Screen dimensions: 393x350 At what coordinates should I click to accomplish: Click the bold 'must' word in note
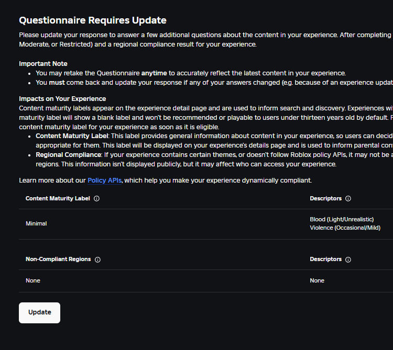click(x=57, y=83)
